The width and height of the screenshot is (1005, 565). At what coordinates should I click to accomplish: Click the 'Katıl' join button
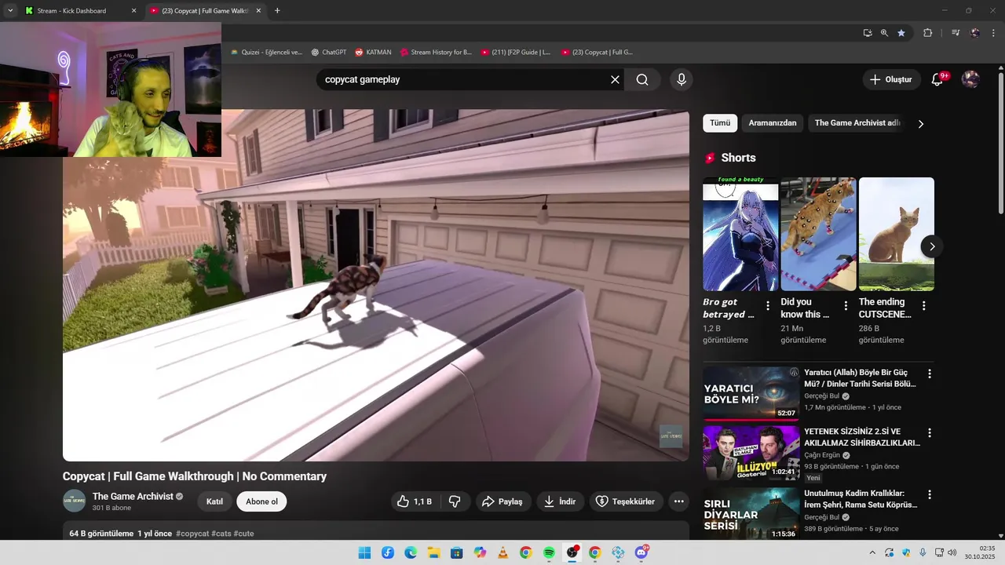click(x=214, y=501)
